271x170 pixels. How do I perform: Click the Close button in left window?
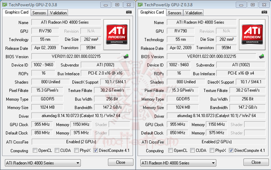click(121, 162)
